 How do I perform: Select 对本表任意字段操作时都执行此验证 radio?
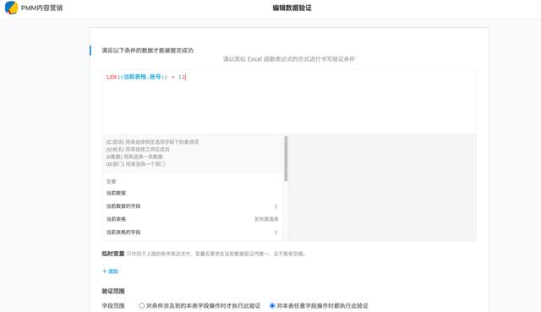pos(272,305)
